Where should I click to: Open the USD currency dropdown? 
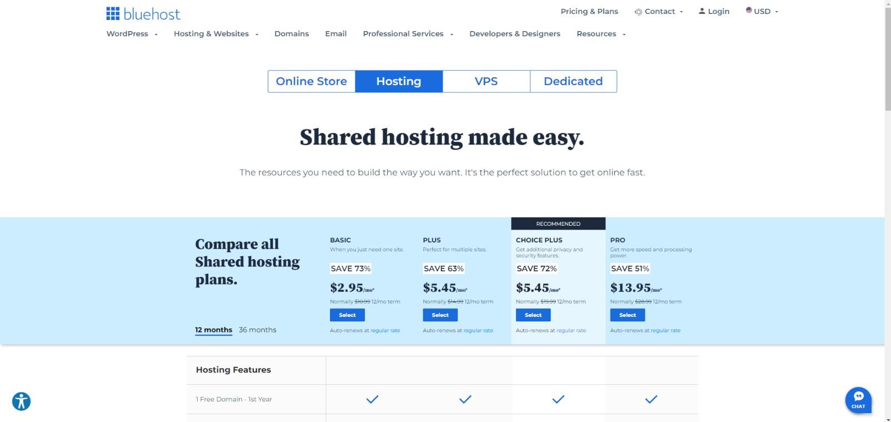coord(762,11)
